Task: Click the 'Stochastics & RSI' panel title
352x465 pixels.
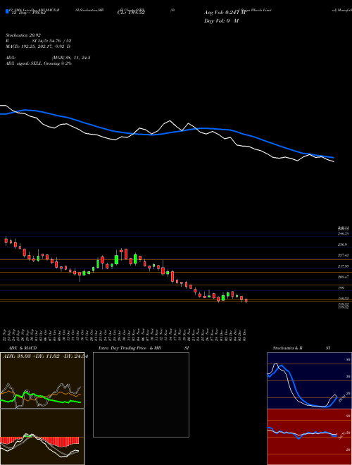Action: point(301,348)
